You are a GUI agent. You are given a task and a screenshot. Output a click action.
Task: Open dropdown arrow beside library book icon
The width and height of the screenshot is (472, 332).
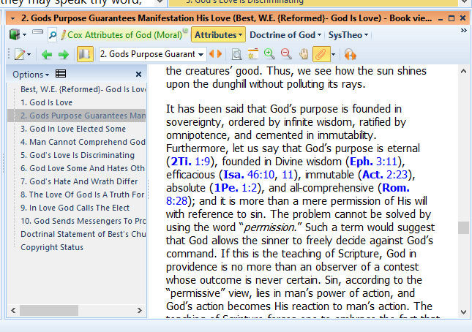[x=24, y=35]
